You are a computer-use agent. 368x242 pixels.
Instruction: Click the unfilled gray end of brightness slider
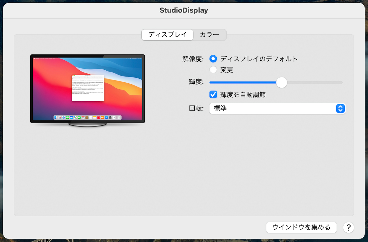(314, 82)
